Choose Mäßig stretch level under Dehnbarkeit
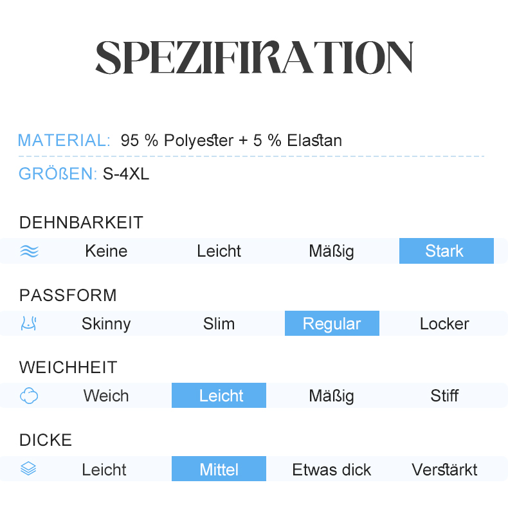 (331, 252)
